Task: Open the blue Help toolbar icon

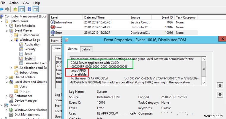Action: 29,9
